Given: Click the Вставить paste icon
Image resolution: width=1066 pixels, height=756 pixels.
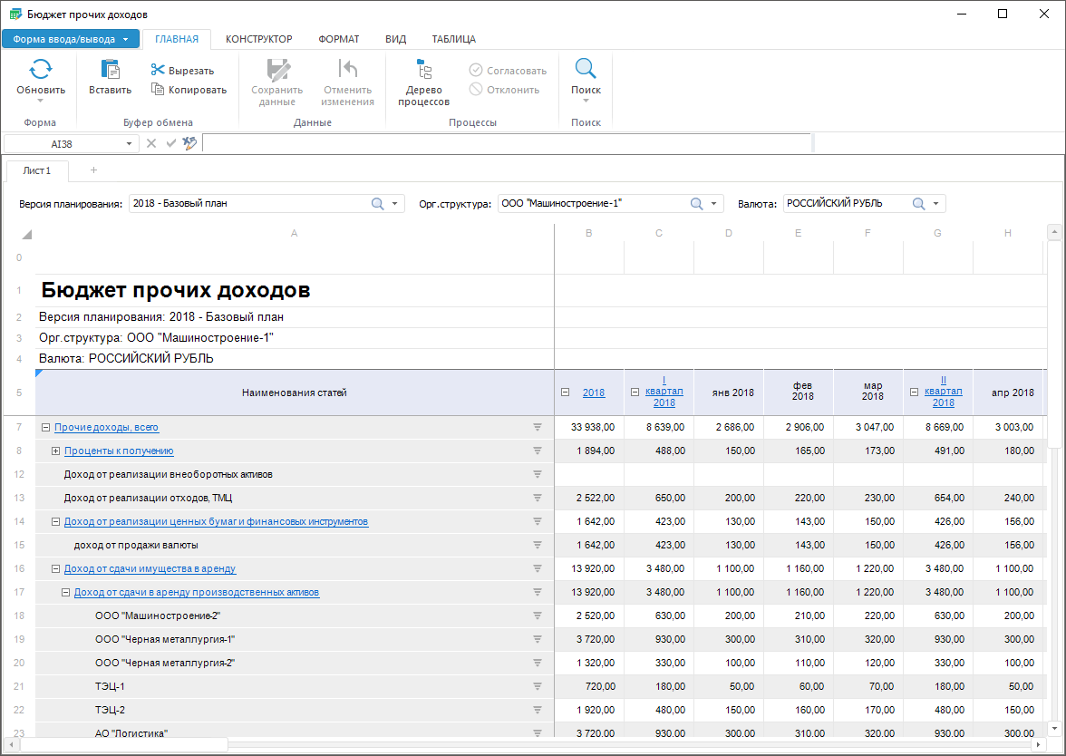Looking at the screenshot, I should pos(110,70).
